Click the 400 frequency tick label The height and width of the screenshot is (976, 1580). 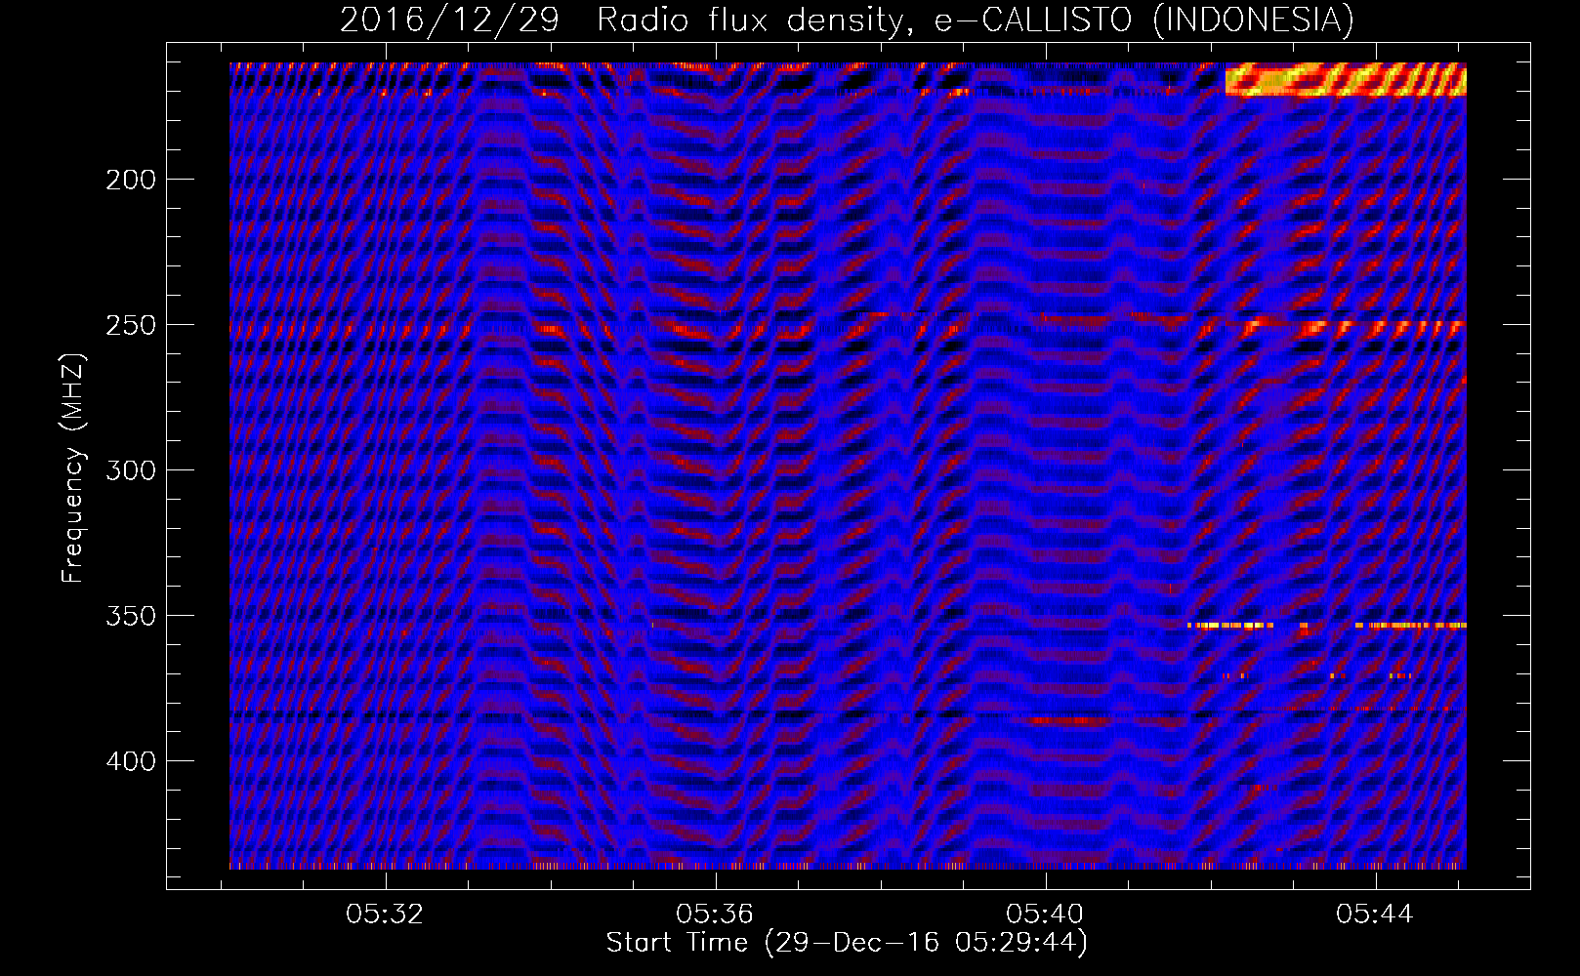tap(131, 761)
